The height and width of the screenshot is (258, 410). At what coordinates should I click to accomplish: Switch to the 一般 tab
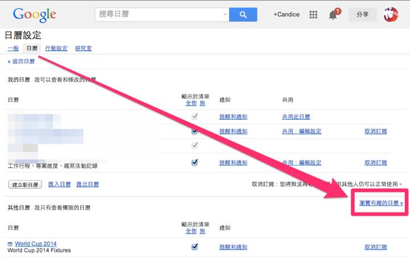click(x=13, y=48)
